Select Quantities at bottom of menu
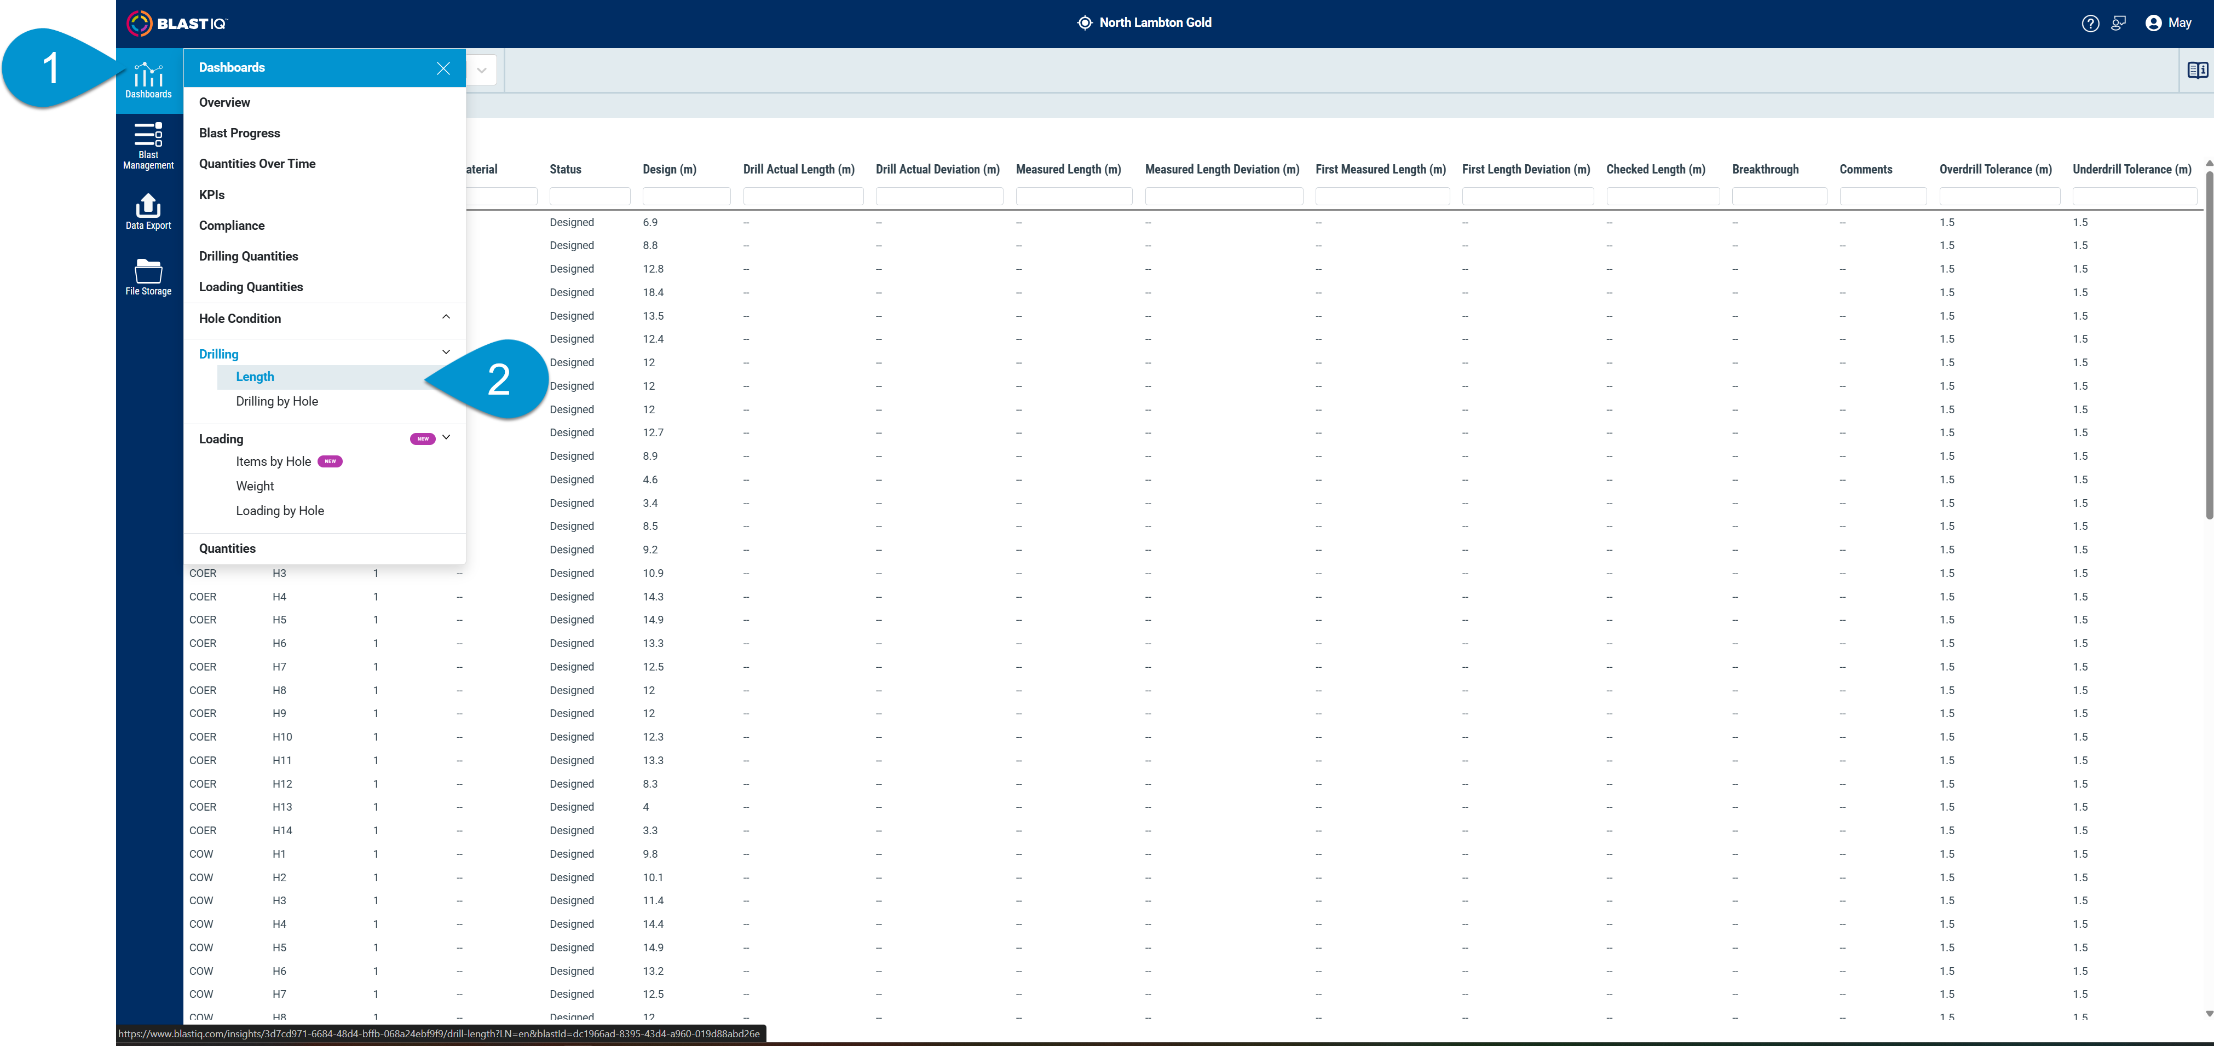The image size is (2214, 1046). [227, 548]
